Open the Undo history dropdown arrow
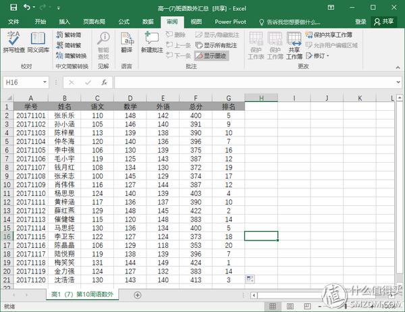 (x=34, y=7)
